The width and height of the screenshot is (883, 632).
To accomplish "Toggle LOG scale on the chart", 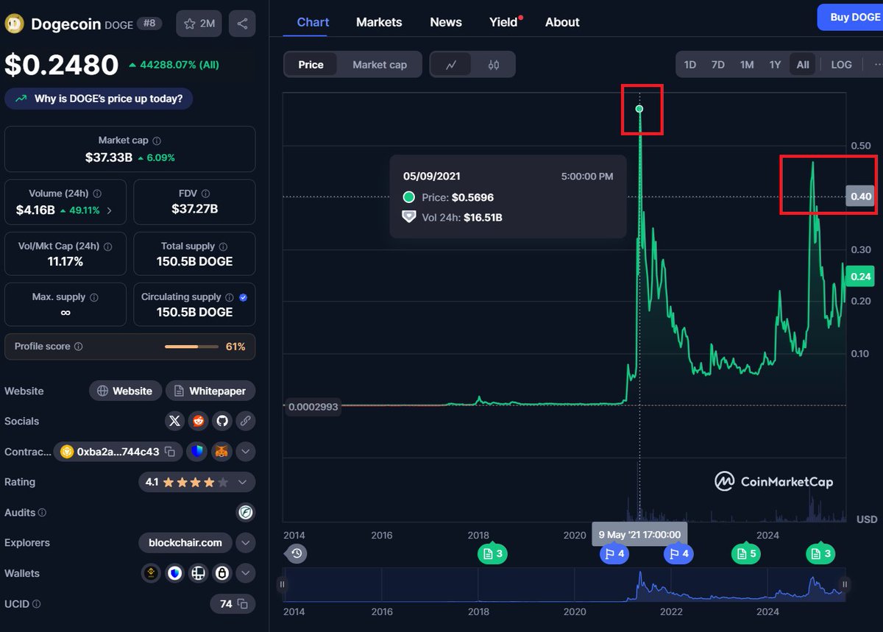I will click(x=841, y=65).
